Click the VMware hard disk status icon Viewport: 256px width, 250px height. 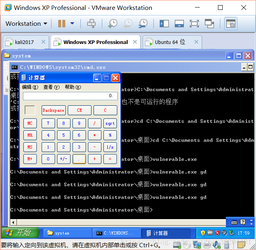tap(177, 245)
